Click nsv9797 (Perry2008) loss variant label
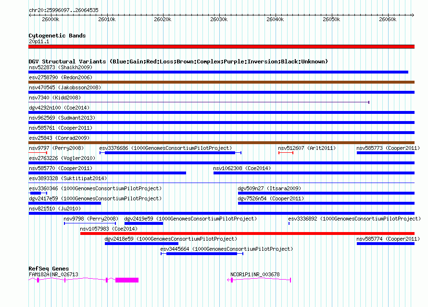 [x=56, y=148]
